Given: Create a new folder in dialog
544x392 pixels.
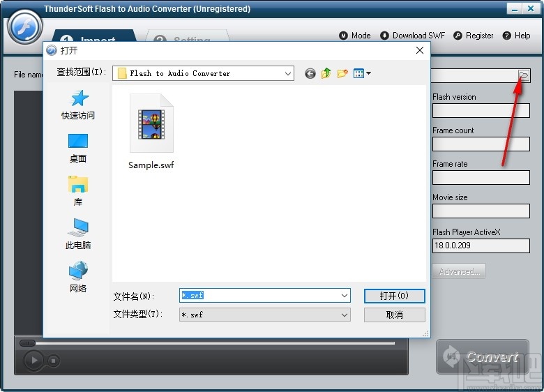Looking at the screenshot, I should [x=342, y=73].
